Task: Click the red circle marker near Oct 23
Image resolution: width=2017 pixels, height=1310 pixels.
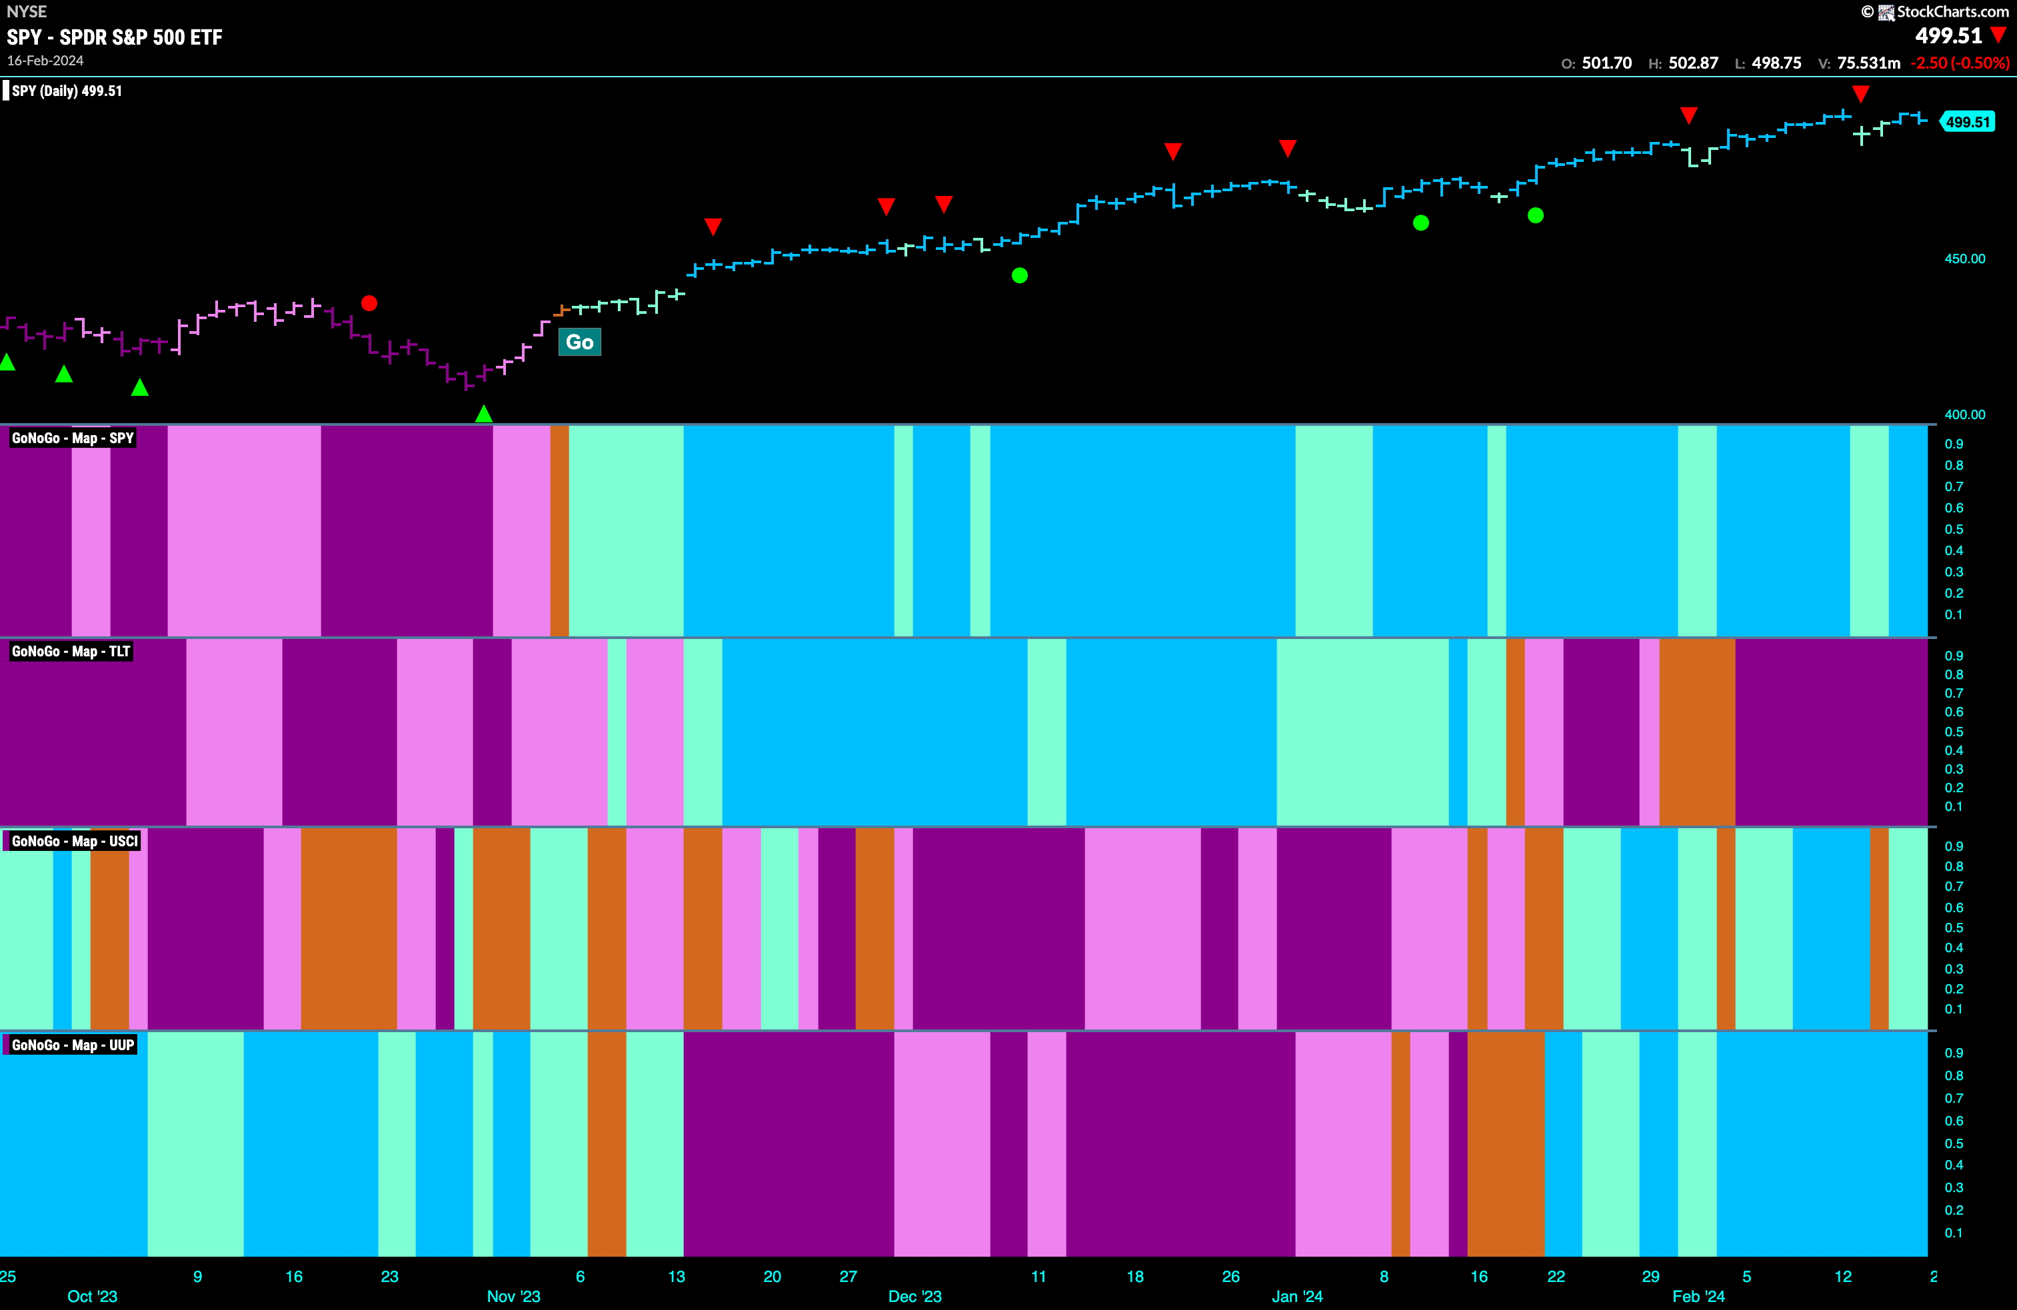Action: (x=369, y=303)
